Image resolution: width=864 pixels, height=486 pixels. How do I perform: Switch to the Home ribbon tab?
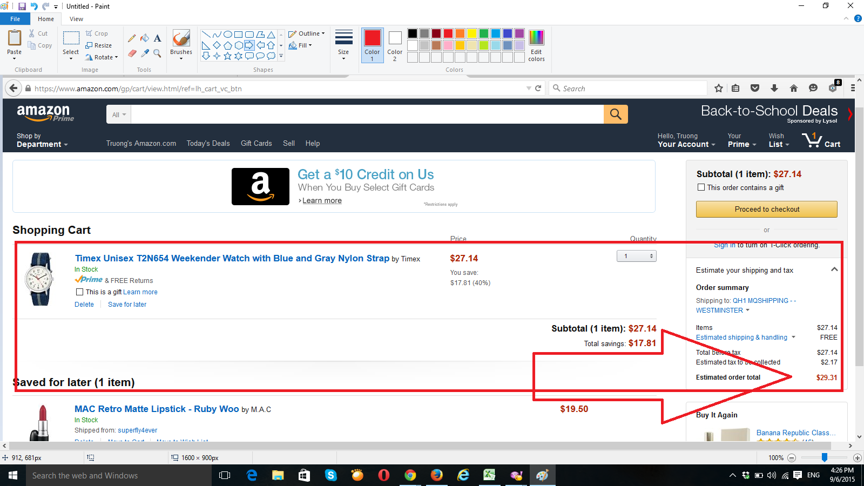click(46, 19)
